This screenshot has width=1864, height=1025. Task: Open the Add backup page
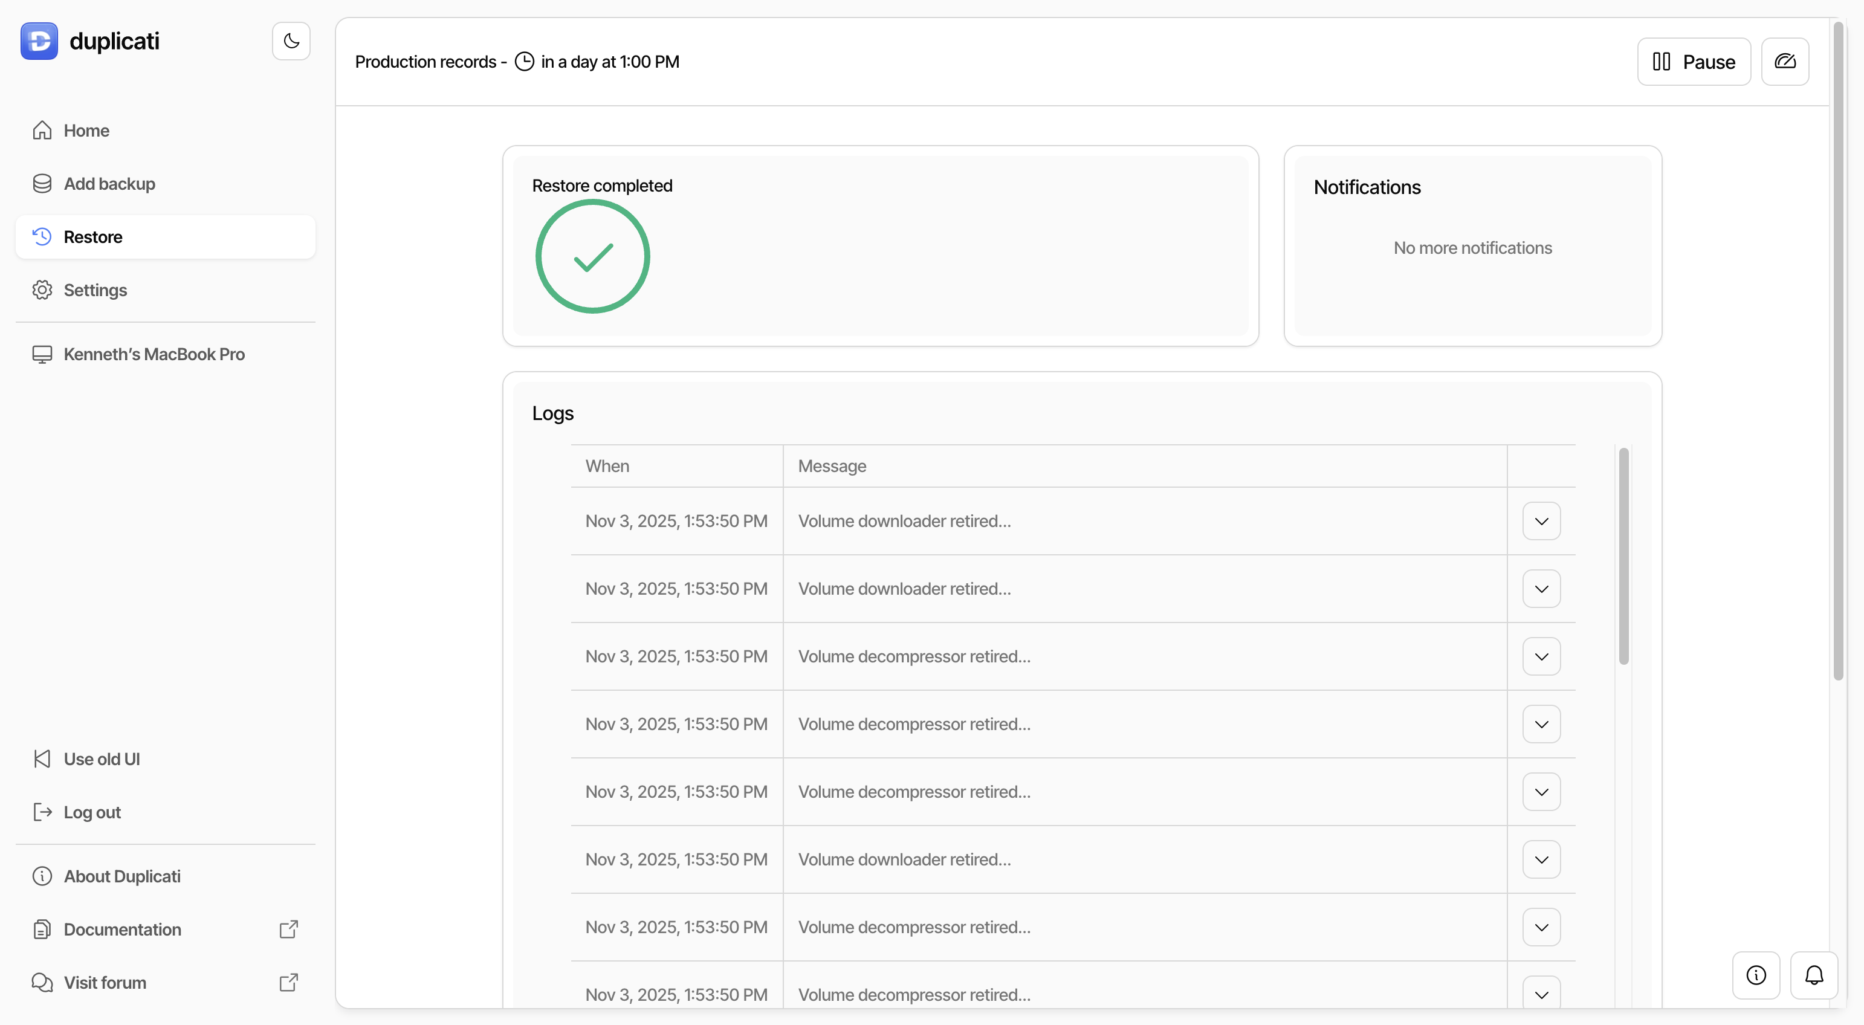click(x=109, y=184)
